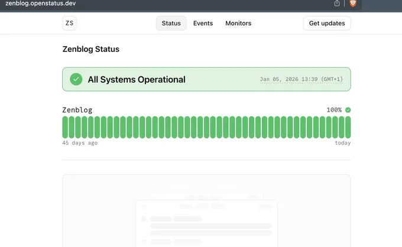Click the '45 days ago' label
The height and width of the screenshot is (247, 402).
point(80,143)
